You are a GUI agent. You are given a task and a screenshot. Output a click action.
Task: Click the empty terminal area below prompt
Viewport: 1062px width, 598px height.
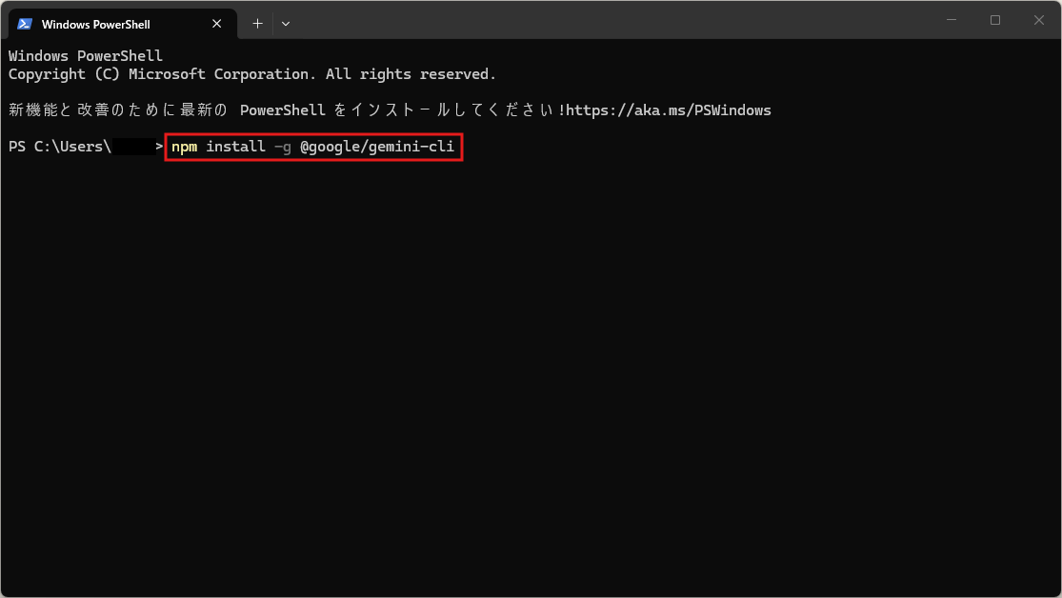[531, 381]
